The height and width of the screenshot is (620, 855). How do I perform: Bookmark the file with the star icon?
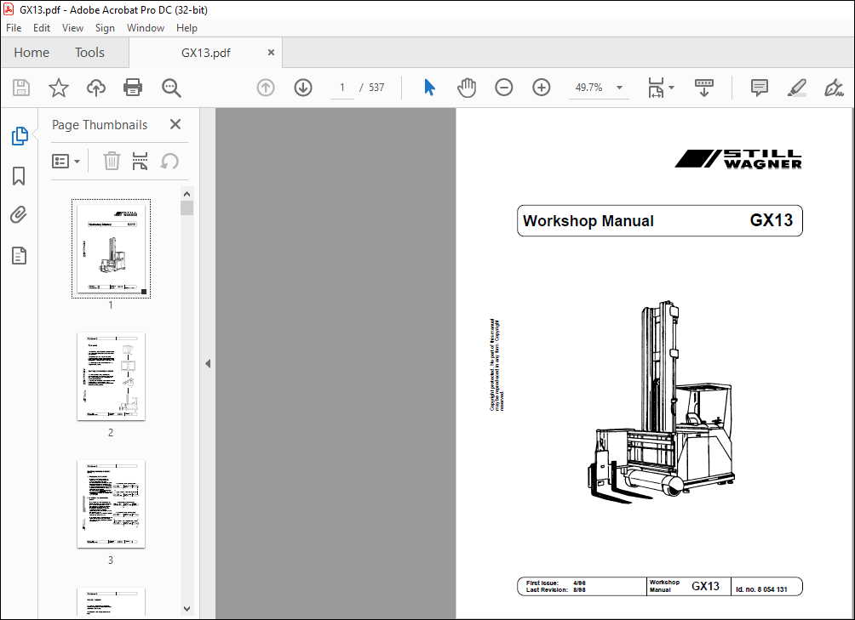tap(59, 88)
